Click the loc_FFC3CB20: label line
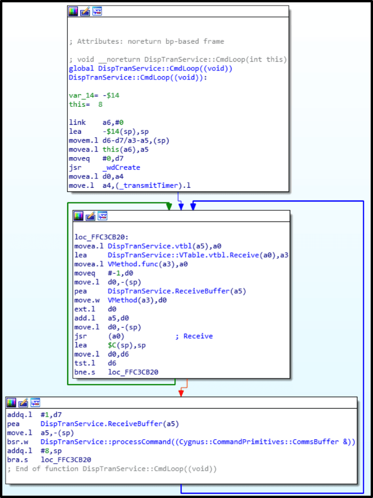Screen dimensions: 373x498 pyautogui.click(x=101, y=237)
